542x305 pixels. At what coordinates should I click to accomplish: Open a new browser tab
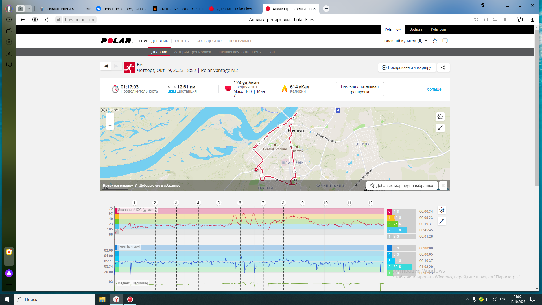(x=326, y=9)
